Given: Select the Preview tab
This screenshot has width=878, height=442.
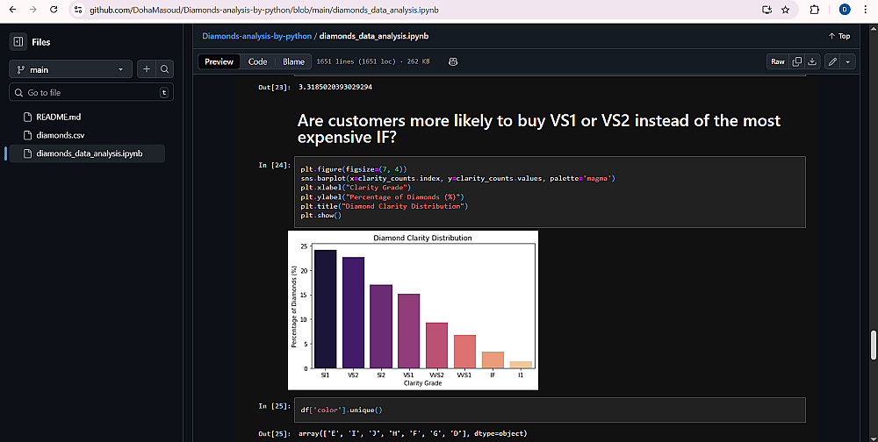Looking at the screenshot, I should [219, 61].
